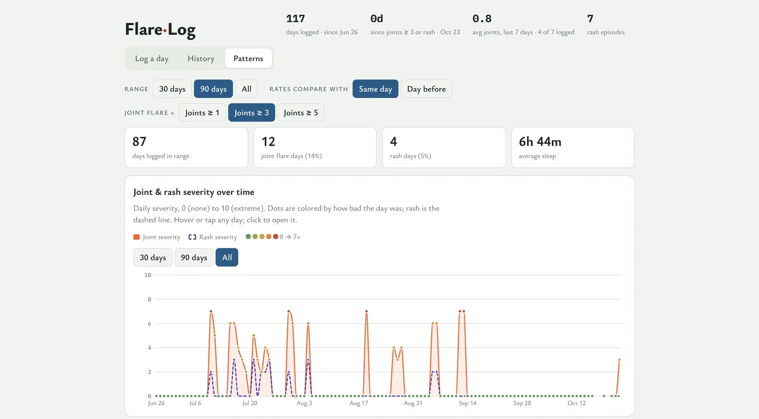Switch to the History tab
759x419 pixels.
[x=201, y=58]
